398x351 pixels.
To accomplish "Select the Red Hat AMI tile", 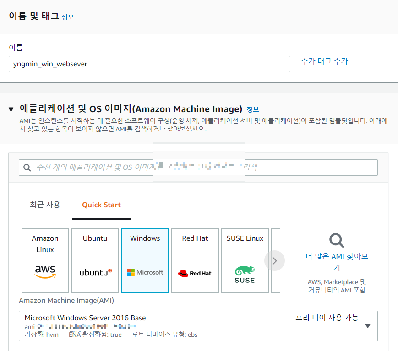I will (195, 260).
